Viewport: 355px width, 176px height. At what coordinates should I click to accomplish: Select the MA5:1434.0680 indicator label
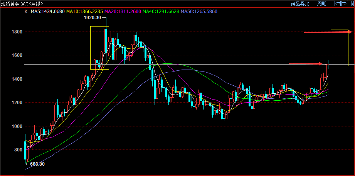click(48, 11)
